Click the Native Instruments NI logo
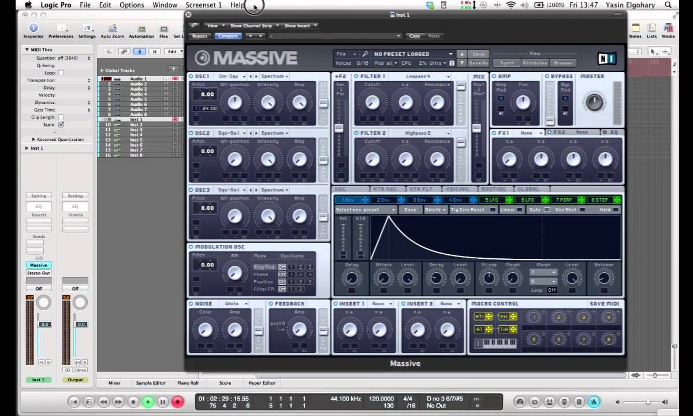The height and width of the screenshot is (416, 693). pos(606,58)
